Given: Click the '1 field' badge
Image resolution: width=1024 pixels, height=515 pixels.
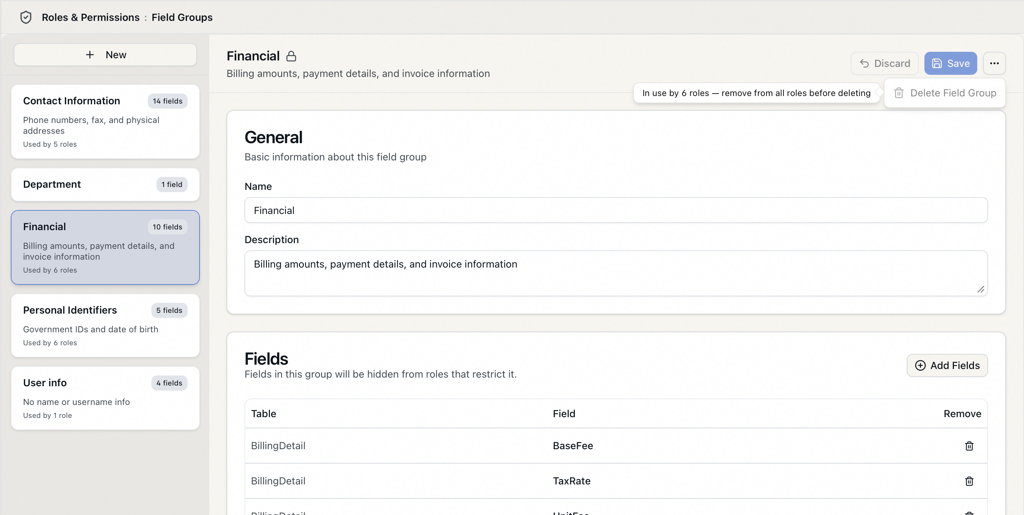Looking at the screenshot, I should tap(172, 184).
